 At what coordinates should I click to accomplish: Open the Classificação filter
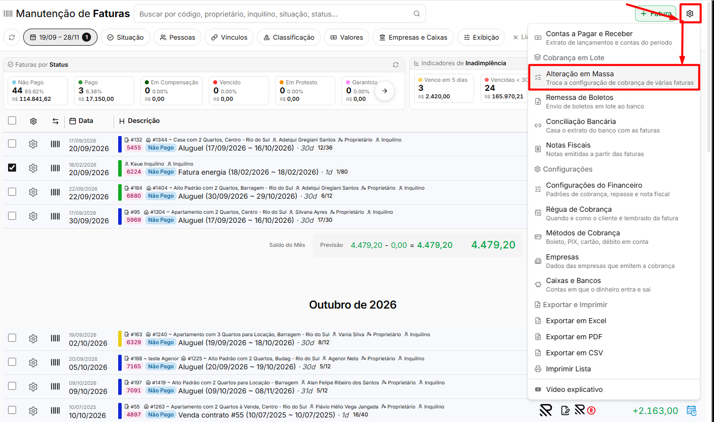pos(289,37)
